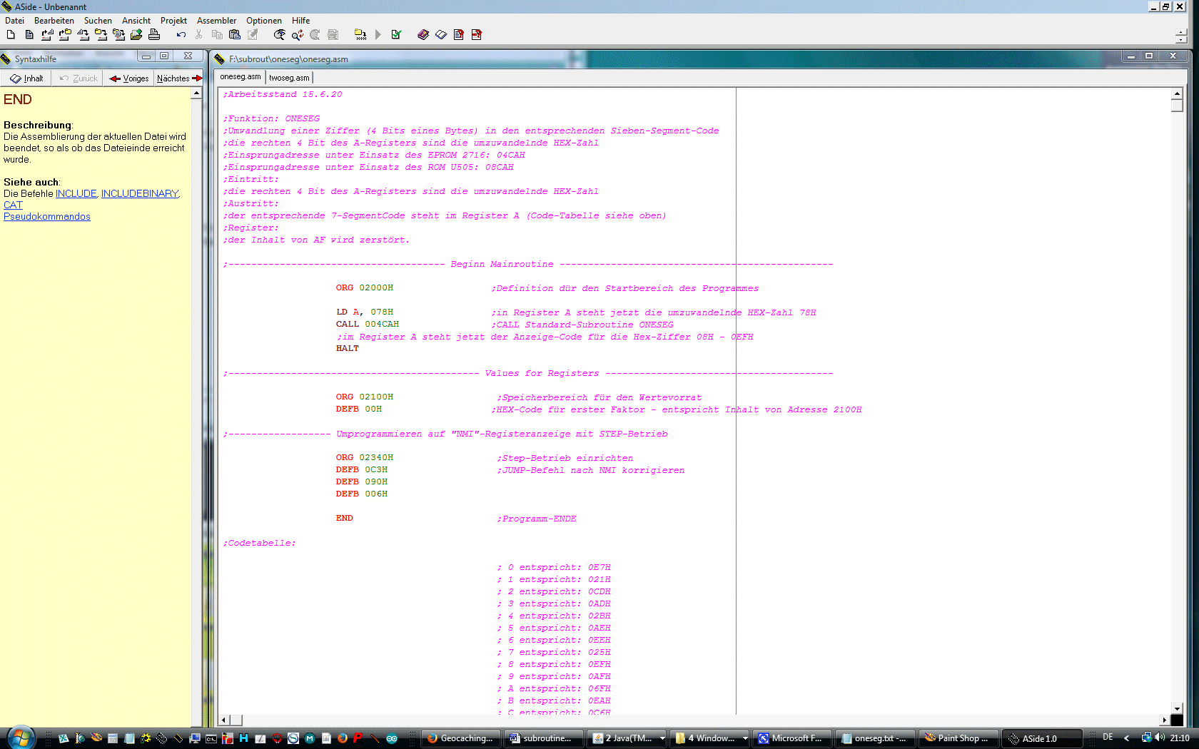Follow the INCLUDEBINARY link
Image resolution: width=1199 pixels, height=749 pixels.
tap(140, 193)
